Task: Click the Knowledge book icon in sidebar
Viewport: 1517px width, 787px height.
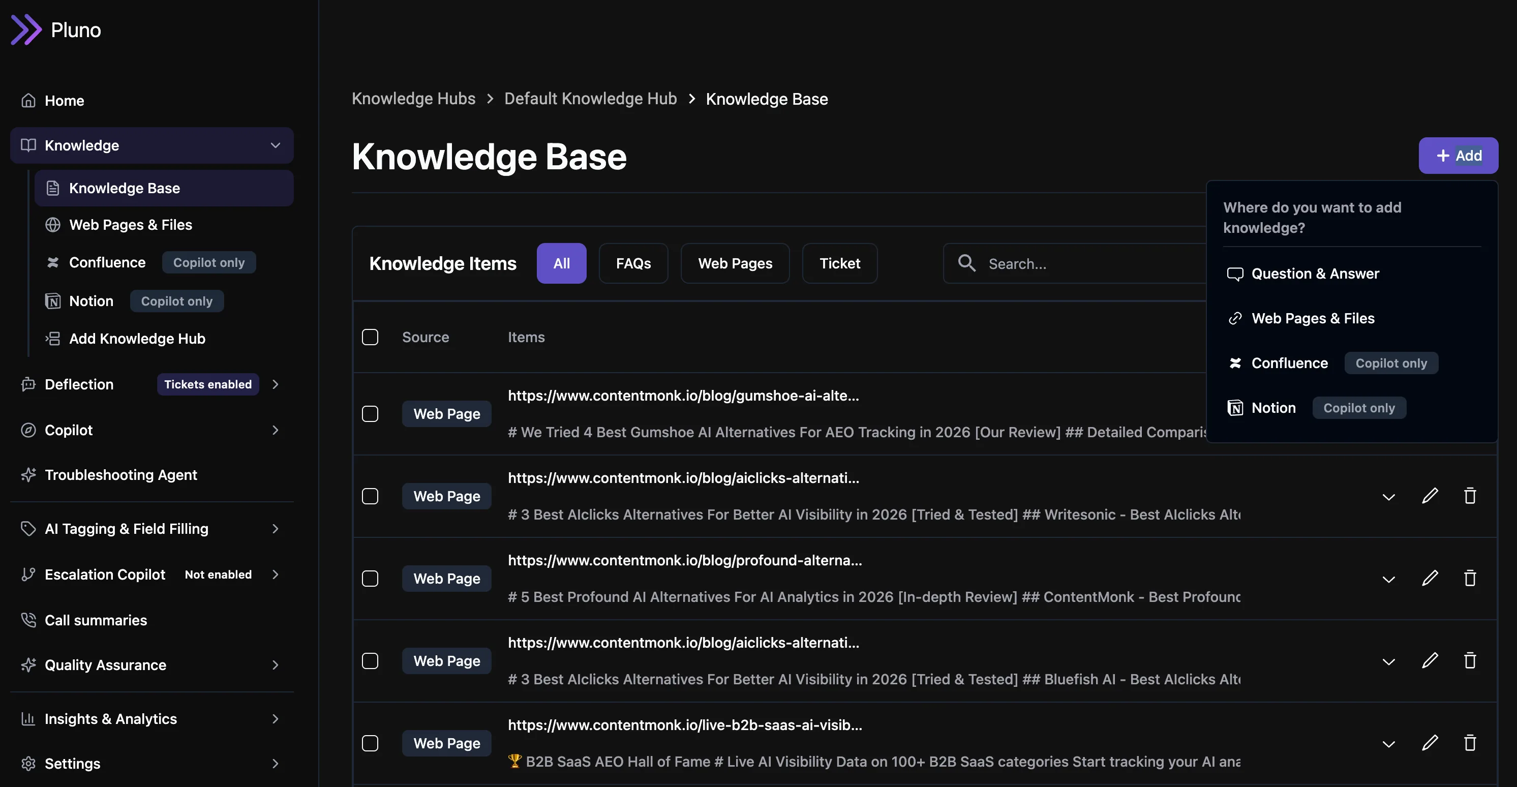Action: pyautogui.click(x=28, y=145)
